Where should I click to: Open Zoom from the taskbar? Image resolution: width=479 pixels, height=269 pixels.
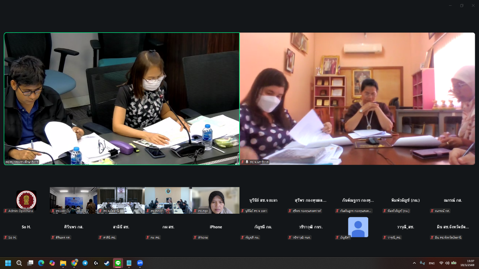(140, 263)
